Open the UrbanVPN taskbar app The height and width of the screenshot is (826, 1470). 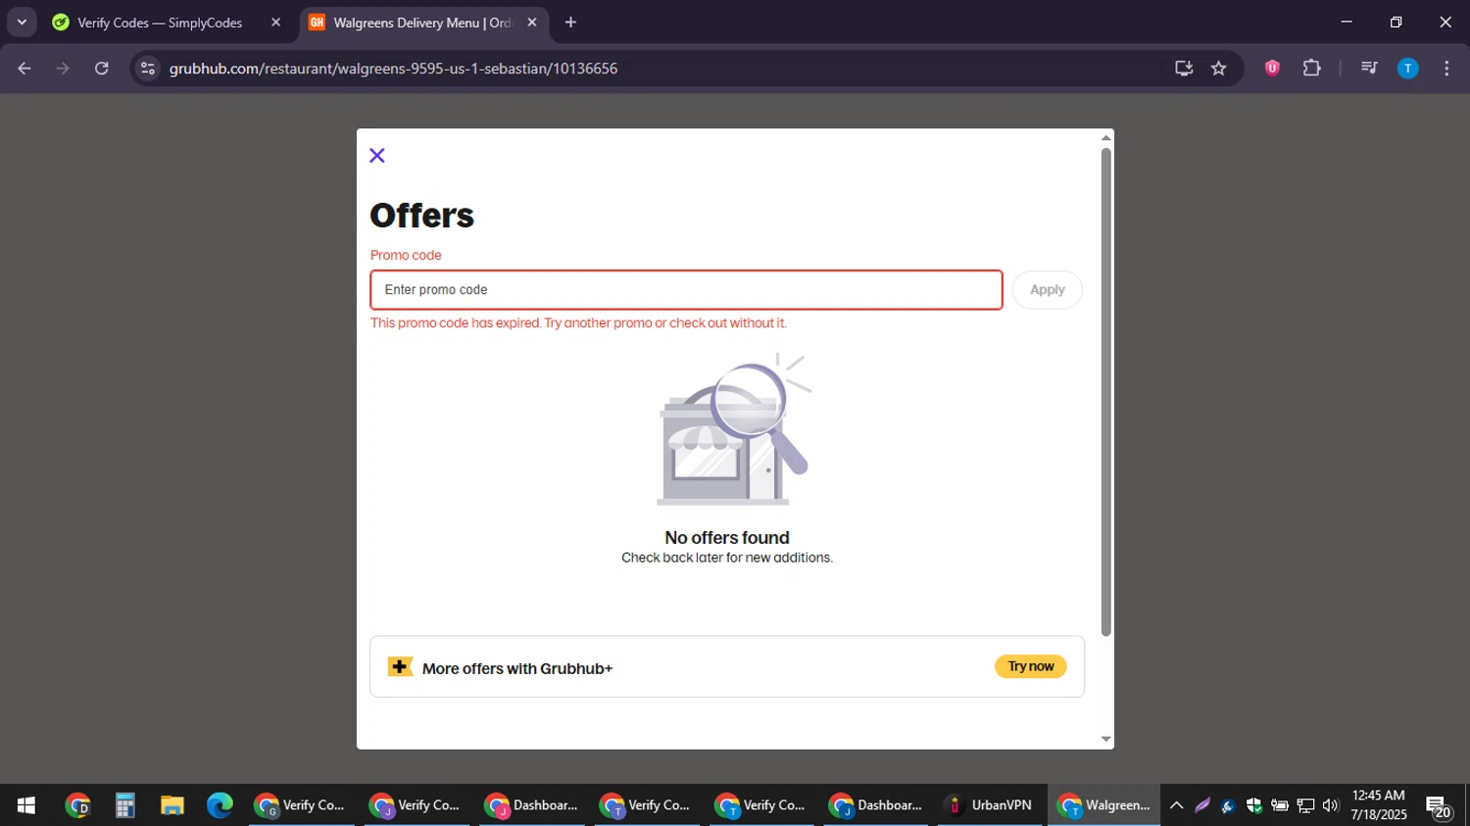(x=990, y=805)
